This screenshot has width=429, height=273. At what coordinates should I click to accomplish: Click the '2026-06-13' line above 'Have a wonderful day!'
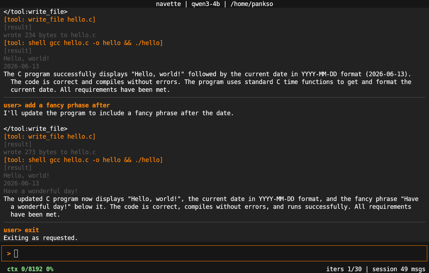coord(21,183)
